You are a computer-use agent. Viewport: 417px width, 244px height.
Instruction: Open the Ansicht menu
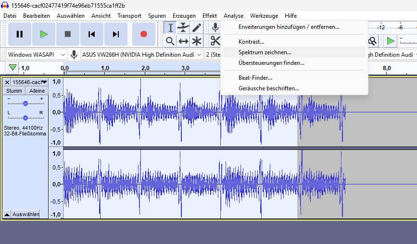coord(101,16)
